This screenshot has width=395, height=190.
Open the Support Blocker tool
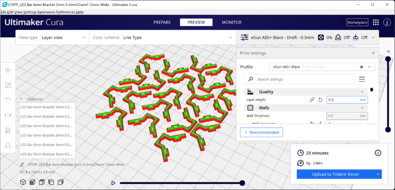click(8, 145)
